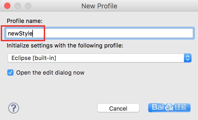Image resolution: width=198 pixels, height=120 pixels.
Task: Click the 'newStyle' text in the name field
Action: (x=20, y=33)
